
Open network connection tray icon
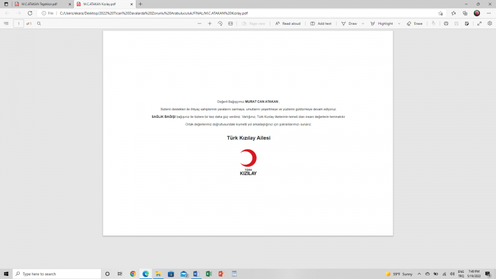444,274
